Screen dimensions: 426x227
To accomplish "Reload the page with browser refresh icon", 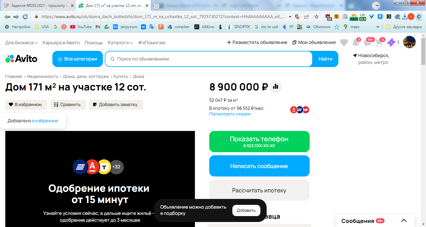I will [25, 17].
